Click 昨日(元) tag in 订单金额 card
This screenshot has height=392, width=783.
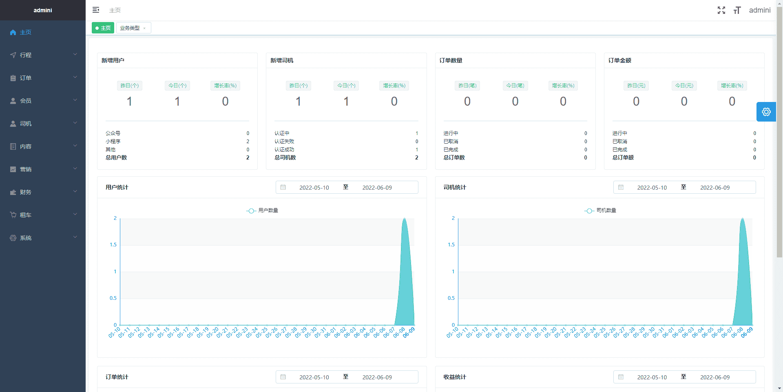[636, 86]
